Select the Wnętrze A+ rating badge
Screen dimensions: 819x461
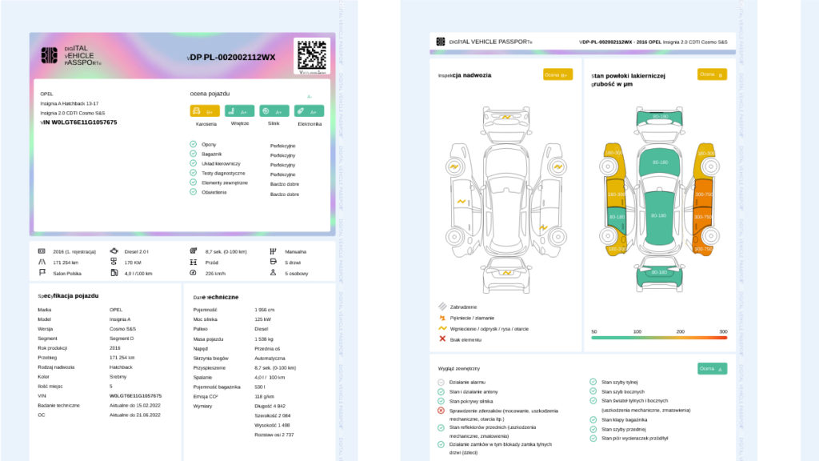[x=239, y=111]
